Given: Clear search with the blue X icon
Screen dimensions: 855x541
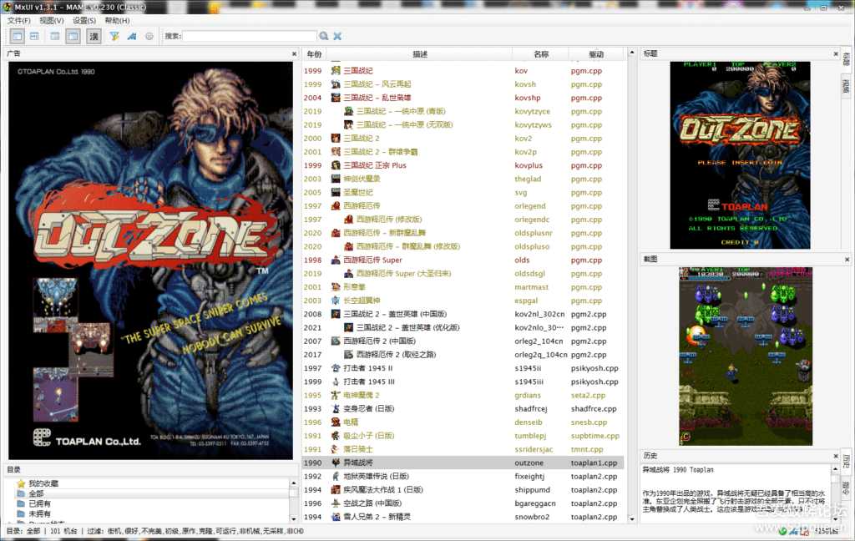Looking at the screenshot, I should [337, 36].
